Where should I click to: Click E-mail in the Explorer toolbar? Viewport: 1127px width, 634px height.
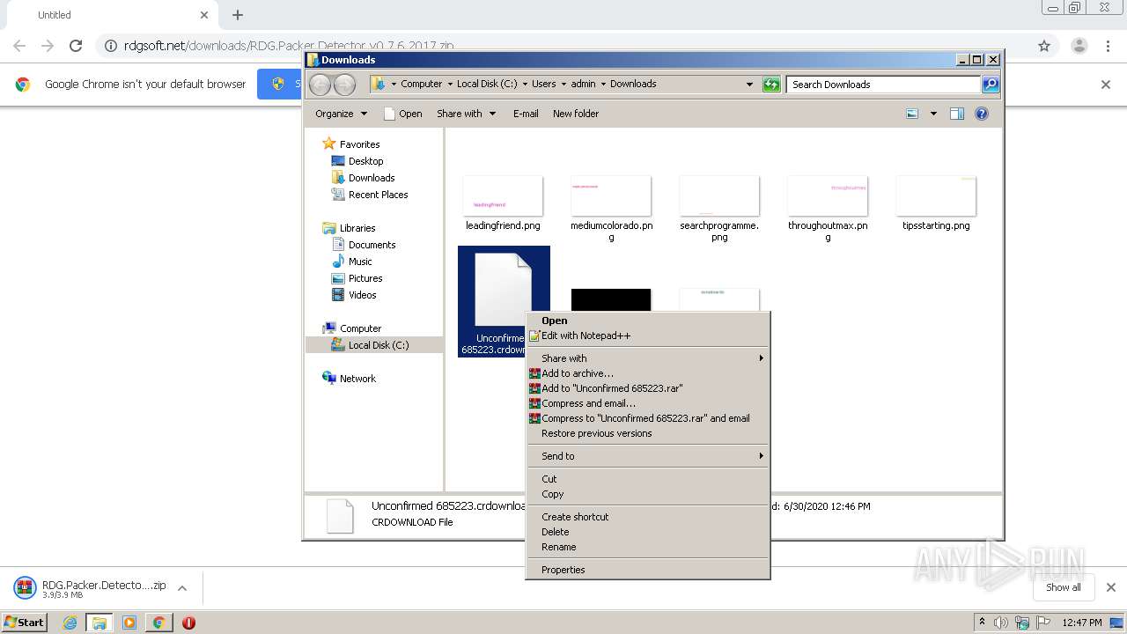coord(526,114)
